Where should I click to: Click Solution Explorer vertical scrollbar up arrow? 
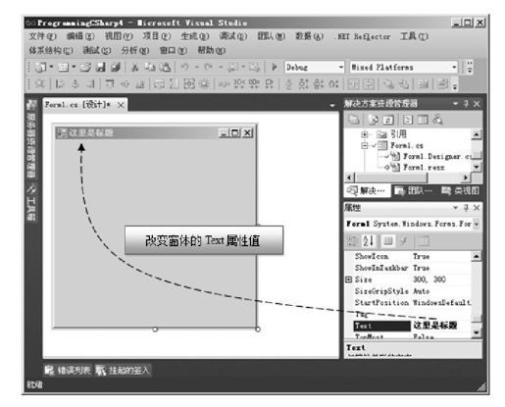[477, 134]
